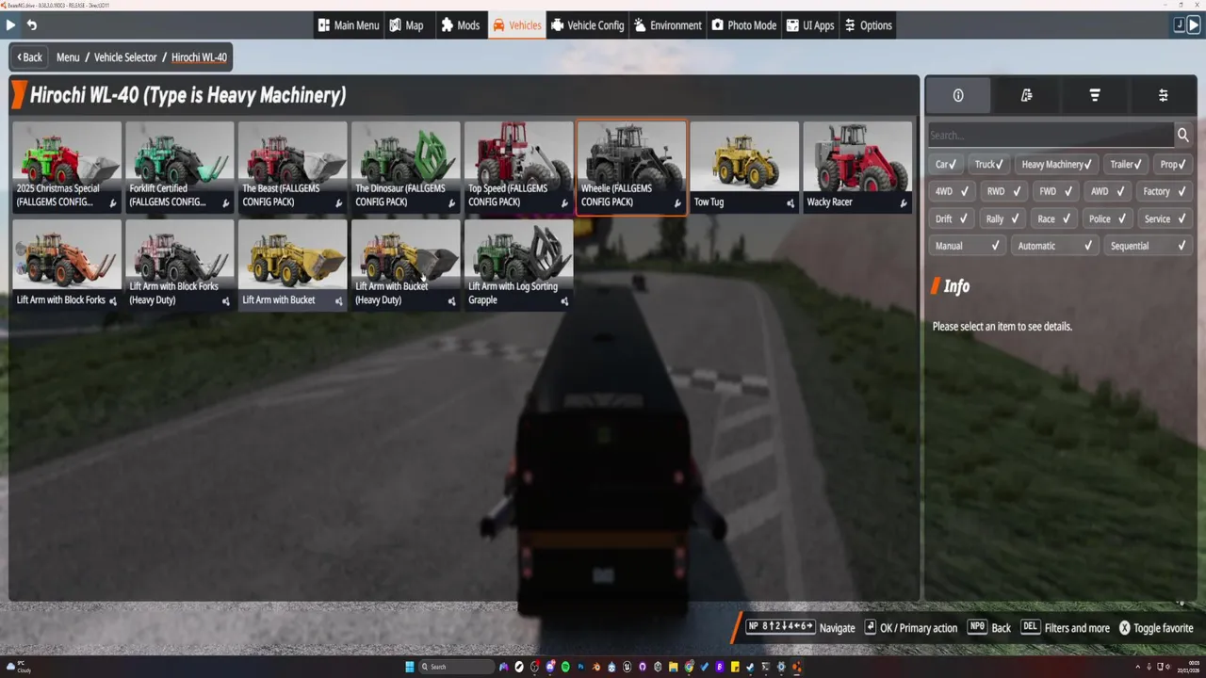Click the Hirochi WL-40 breadcrumb
This screenshot has width=1206, height=678.
pos(199,57)
